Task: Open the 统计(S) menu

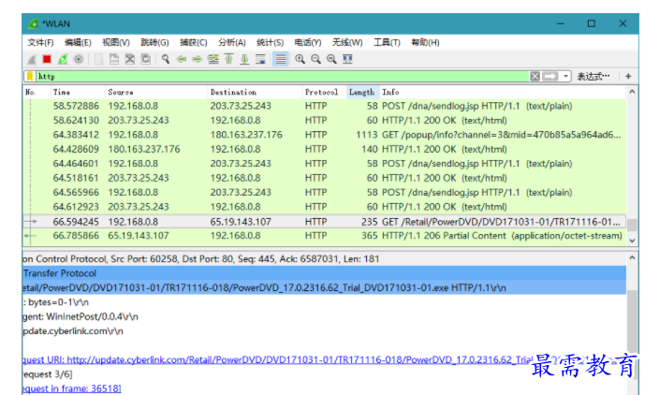Action: (x=271, y=42)
